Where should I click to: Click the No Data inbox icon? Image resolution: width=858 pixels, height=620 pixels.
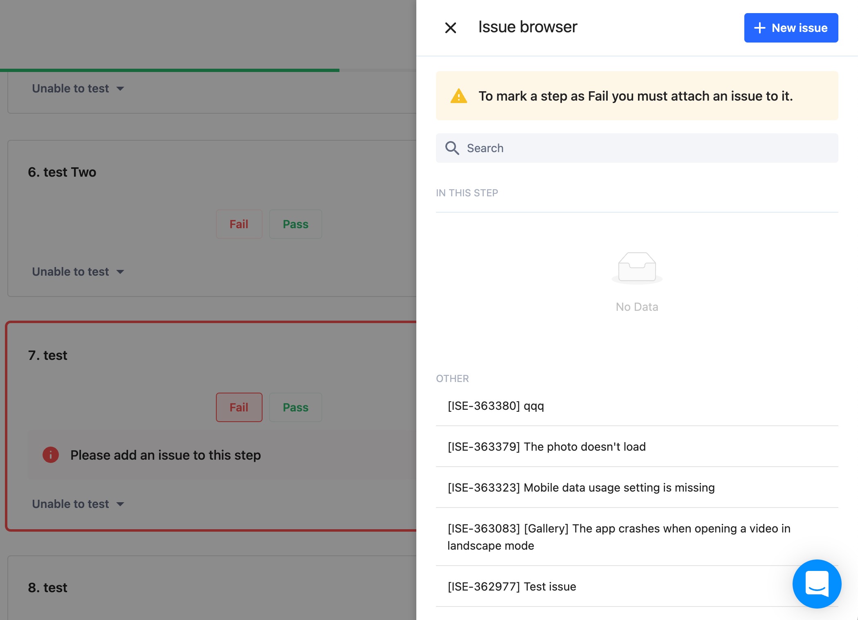click(x=637, y=268)
